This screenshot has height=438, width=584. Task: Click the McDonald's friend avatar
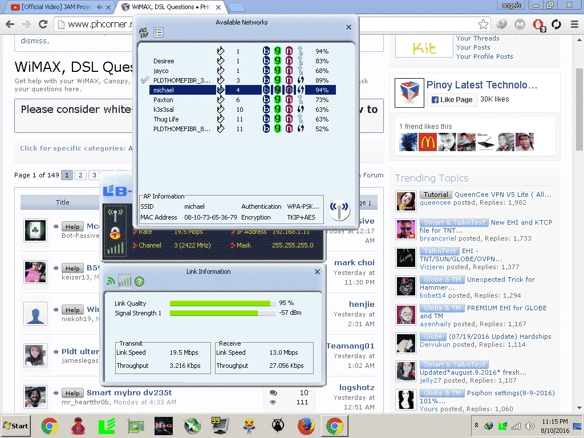[x=427, y=142]
